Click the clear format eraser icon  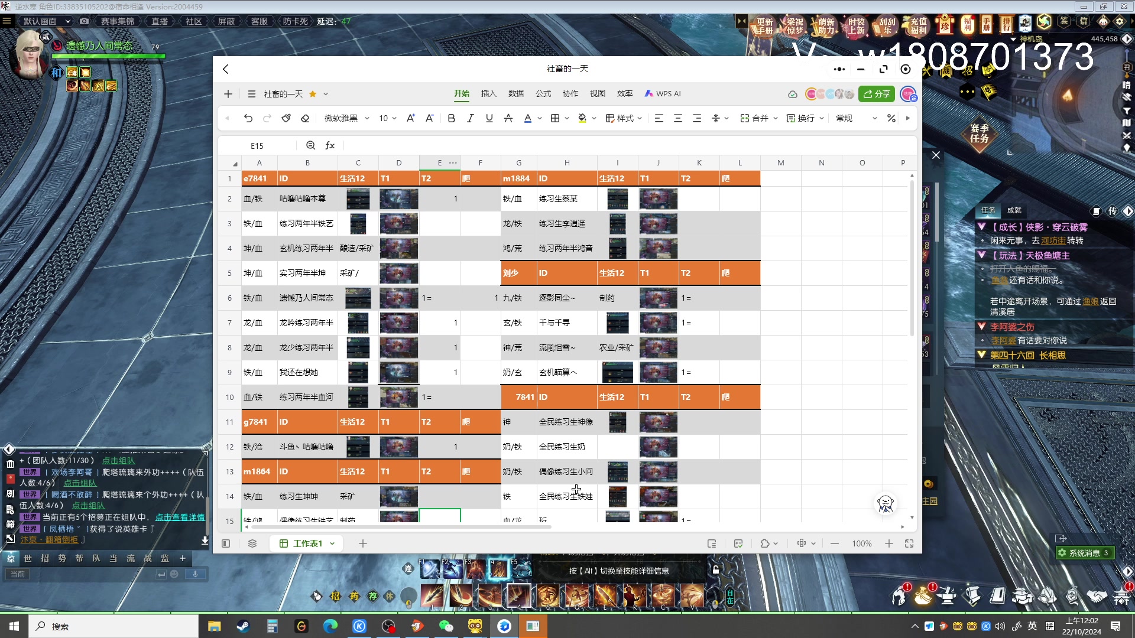click(x=305, y=118)
